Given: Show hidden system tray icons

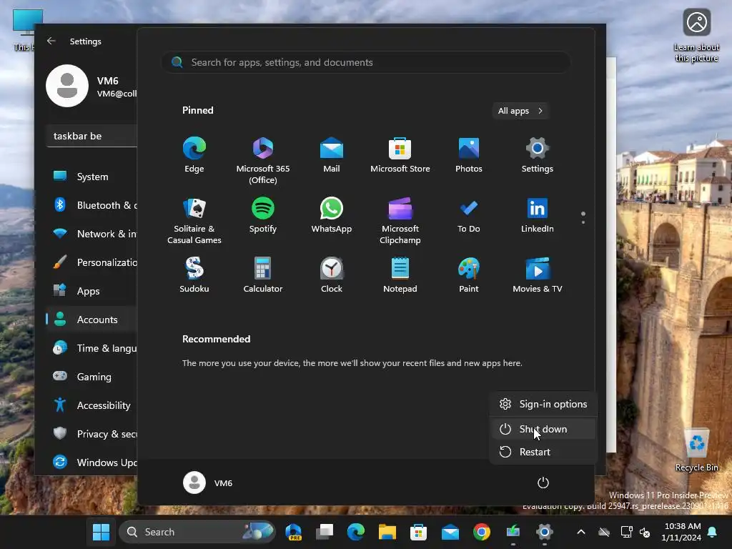Looking at the screenshot, I should pyautogui.click(x=581, y=532).
